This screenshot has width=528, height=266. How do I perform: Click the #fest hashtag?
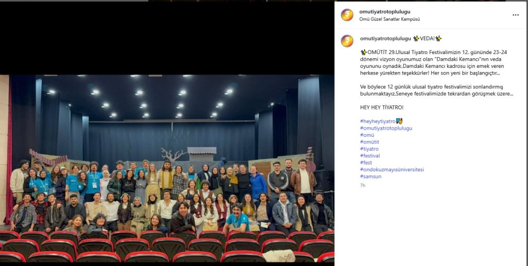(366, 163)
